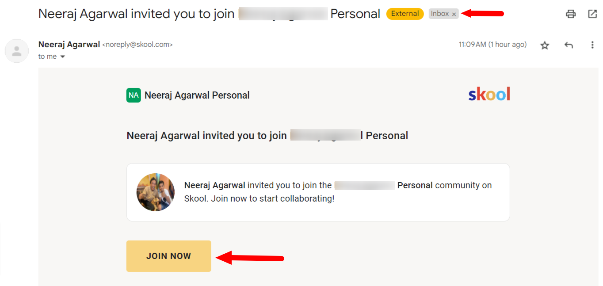603x286 pixels.
Task: Click the Inbox label chip
Action: [x=440, y=14]
